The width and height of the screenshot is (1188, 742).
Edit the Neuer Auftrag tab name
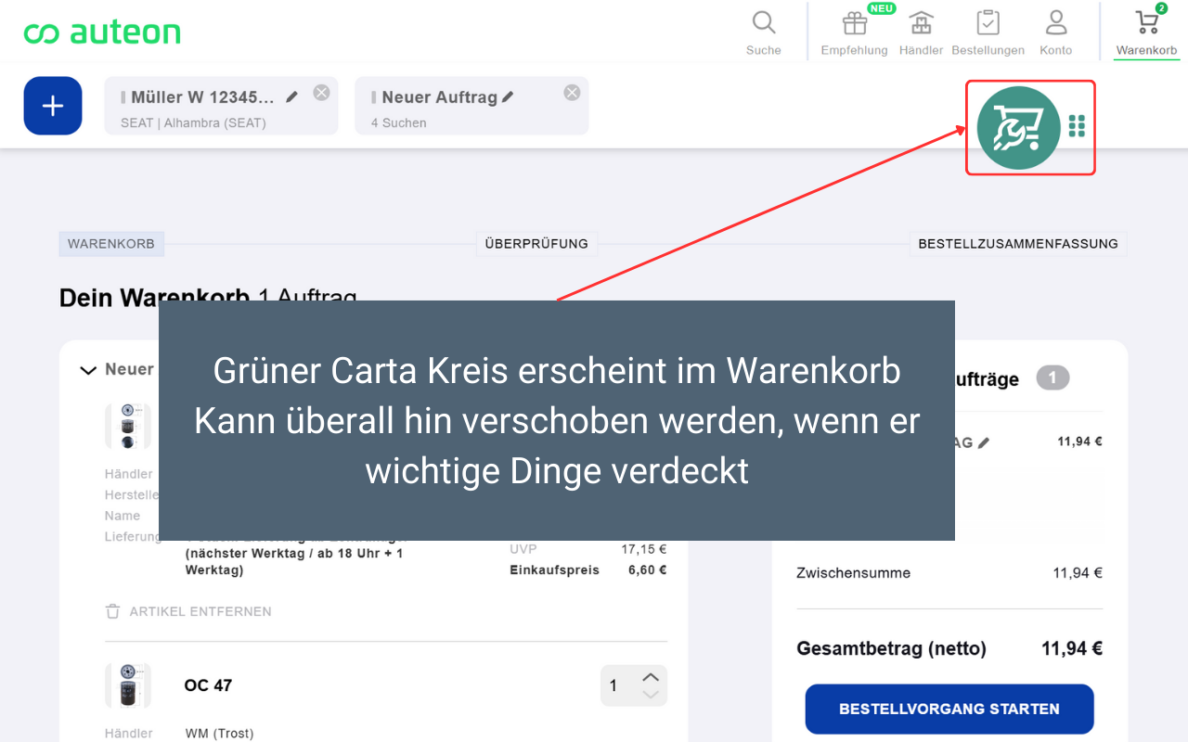(508, 96)
